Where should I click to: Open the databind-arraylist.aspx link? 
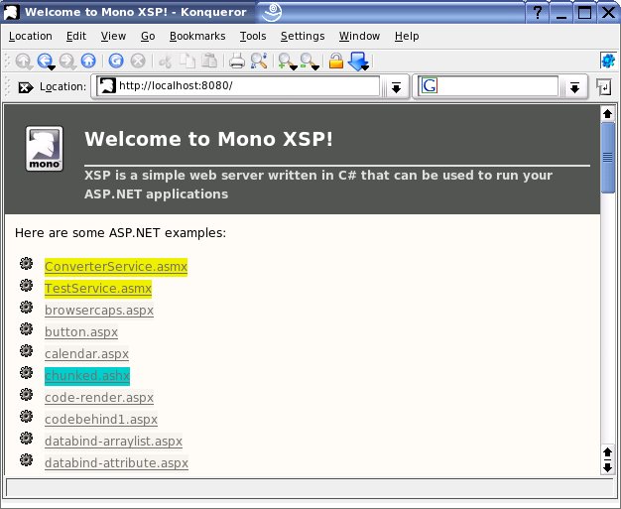click(114, 442)
